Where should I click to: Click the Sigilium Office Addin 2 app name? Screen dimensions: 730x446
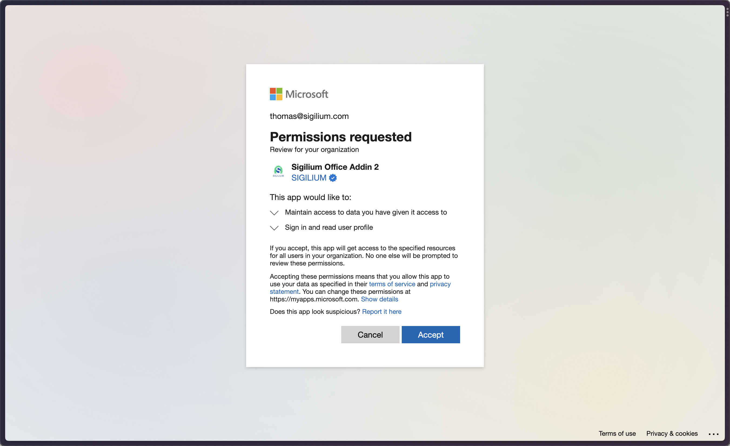[335, 167]
